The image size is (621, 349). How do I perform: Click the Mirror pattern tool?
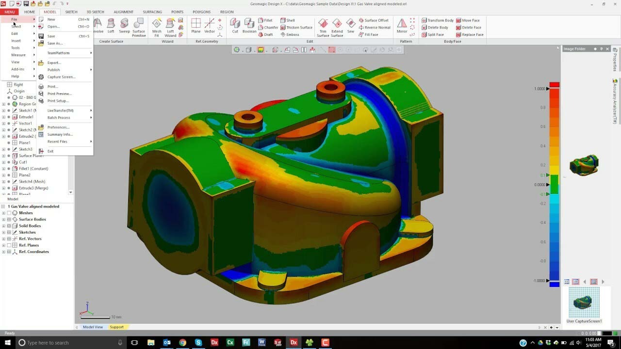(x=402, y=26)
